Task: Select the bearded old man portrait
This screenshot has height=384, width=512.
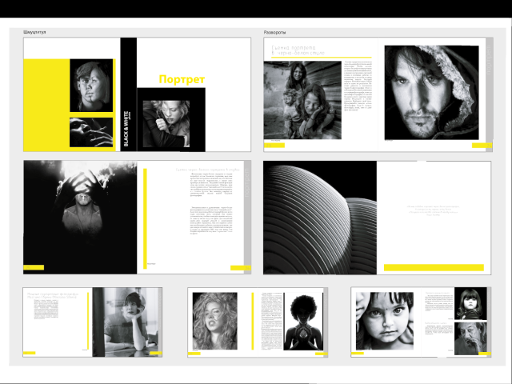Action: click(470, 338)
